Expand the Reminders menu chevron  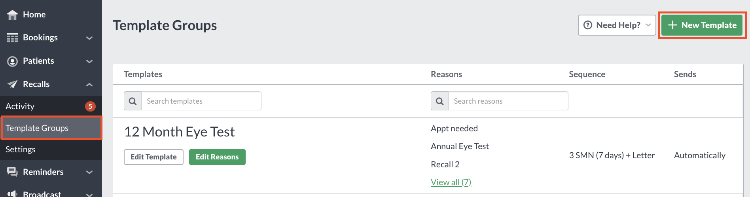(x=89, y=172)
